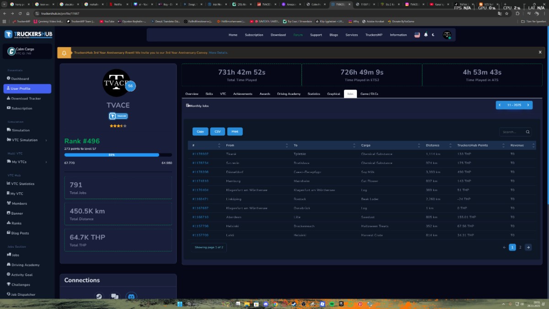
Task: Open the More Details link in banner
Action: point(218,53)
